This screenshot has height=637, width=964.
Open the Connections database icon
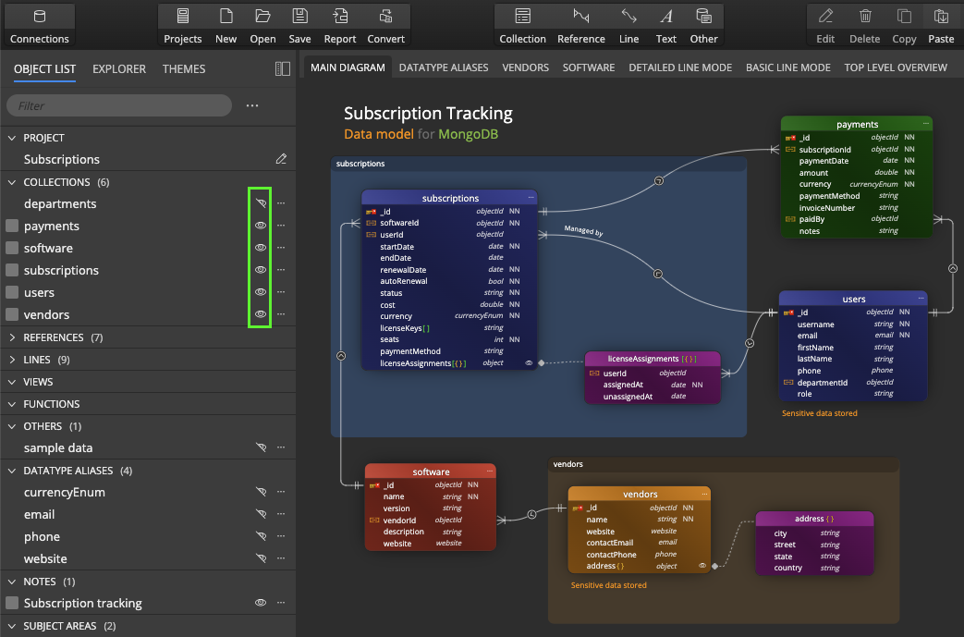tap(39, 17)
